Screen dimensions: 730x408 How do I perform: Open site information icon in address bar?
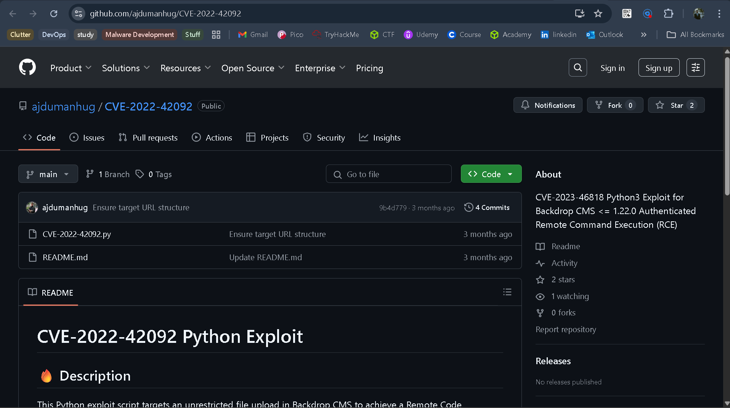point(78,14)
